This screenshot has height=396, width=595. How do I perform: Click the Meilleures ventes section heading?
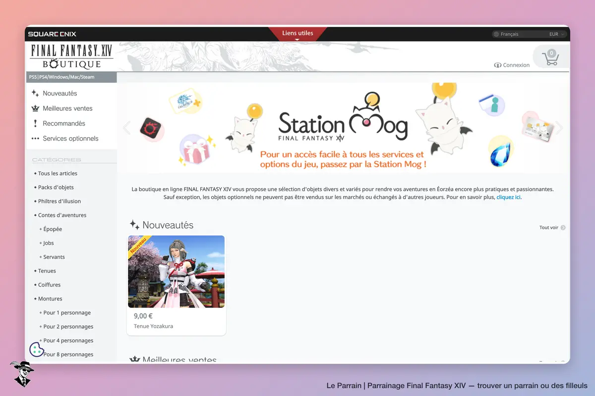click(x=179, y=360)
